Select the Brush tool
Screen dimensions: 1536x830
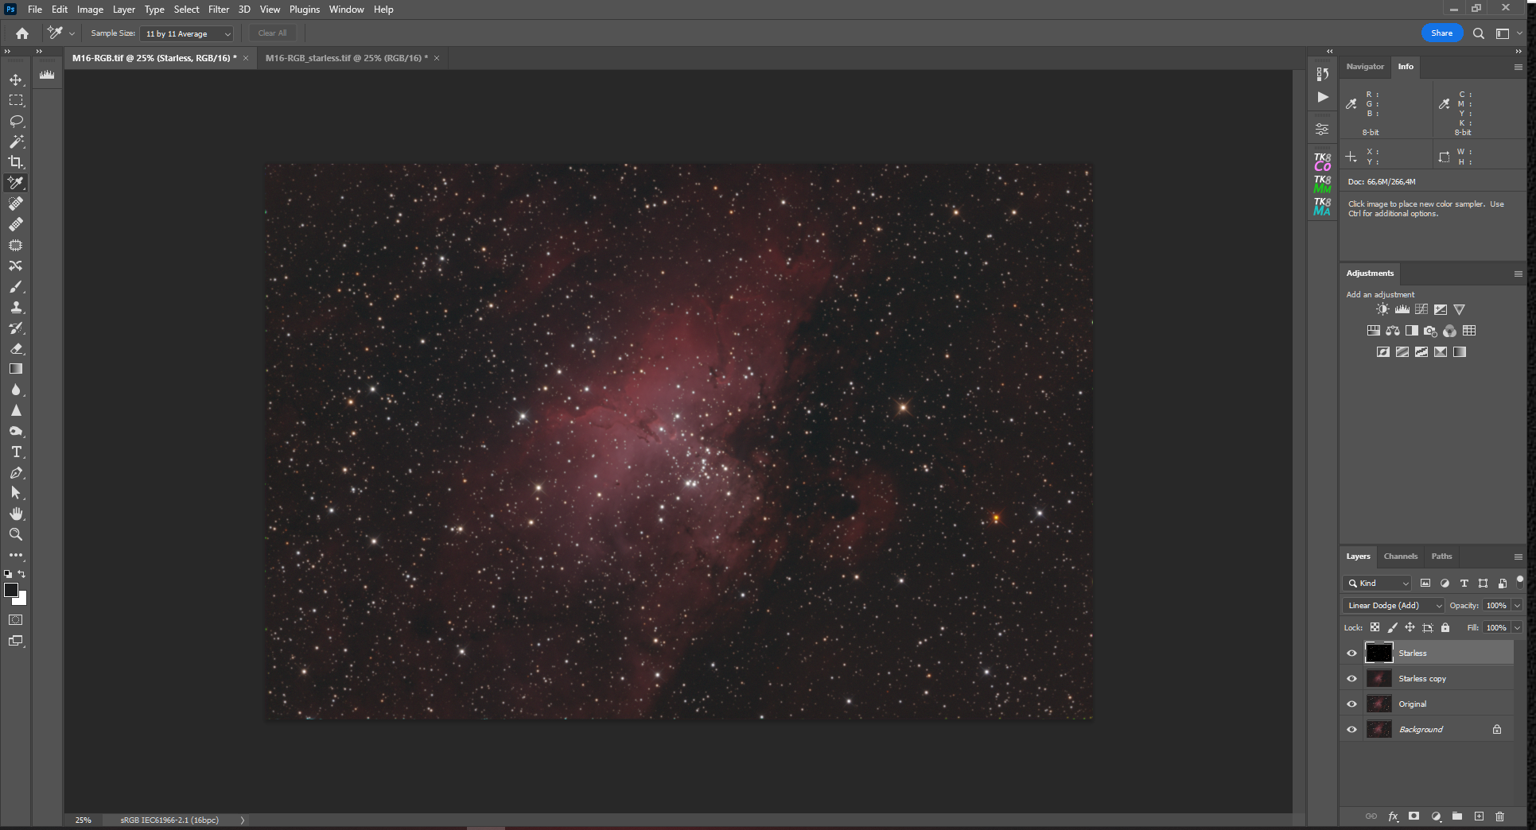(16, 286)
